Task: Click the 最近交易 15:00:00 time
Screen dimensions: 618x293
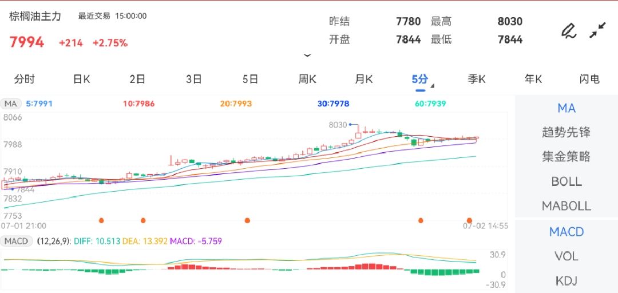Action: [112, 16]
